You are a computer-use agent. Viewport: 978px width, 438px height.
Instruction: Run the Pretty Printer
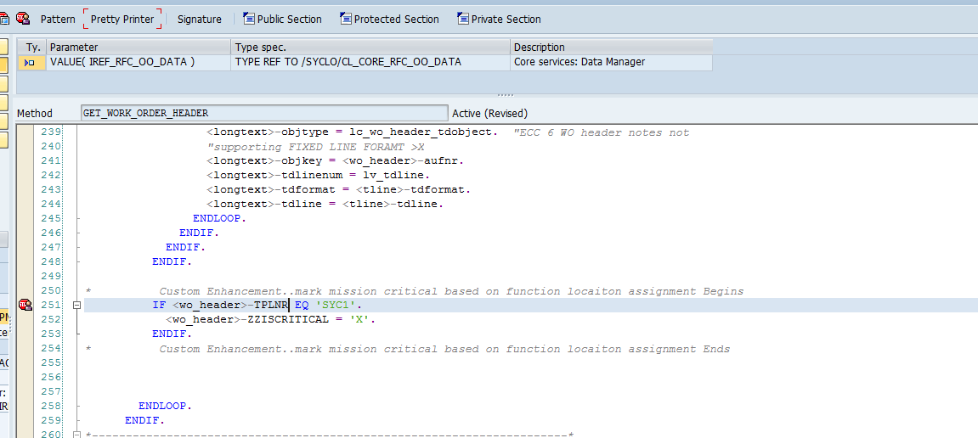tap(122, 19)
